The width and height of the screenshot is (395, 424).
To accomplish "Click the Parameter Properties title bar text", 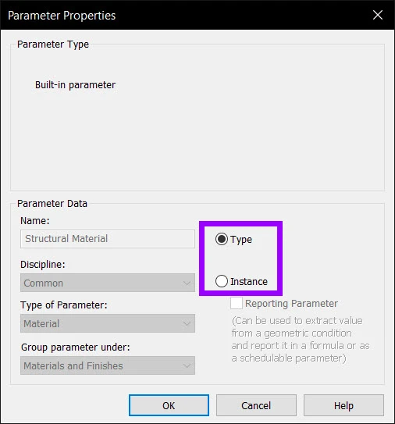I will (x=62, y=16).
